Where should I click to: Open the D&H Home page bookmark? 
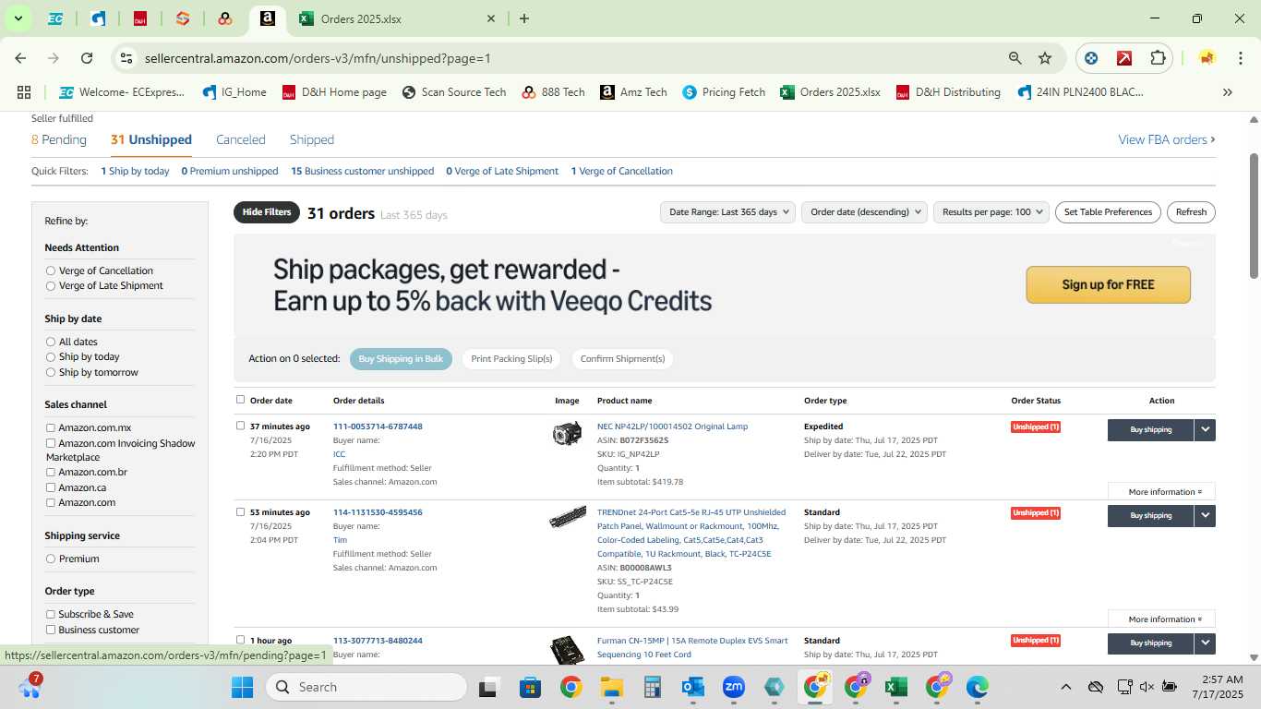pos(334,92)
